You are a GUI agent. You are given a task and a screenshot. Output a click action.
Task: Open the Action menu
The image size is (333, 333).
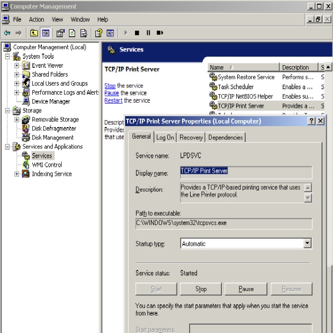coord(37,20)
